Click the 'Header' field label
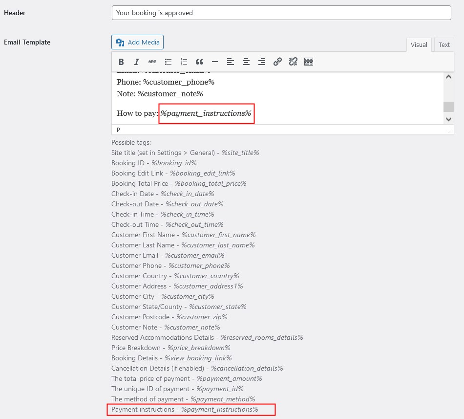This screenshot has height=419, width=464. pyautogui.click(x=15, y=13)
